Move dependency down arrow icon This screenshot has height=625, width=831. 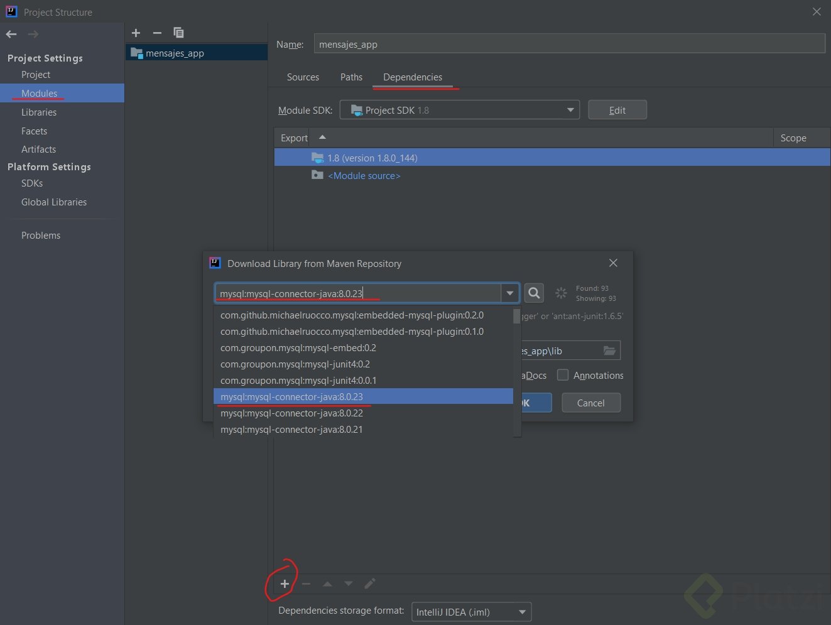(x=349, y=584)
